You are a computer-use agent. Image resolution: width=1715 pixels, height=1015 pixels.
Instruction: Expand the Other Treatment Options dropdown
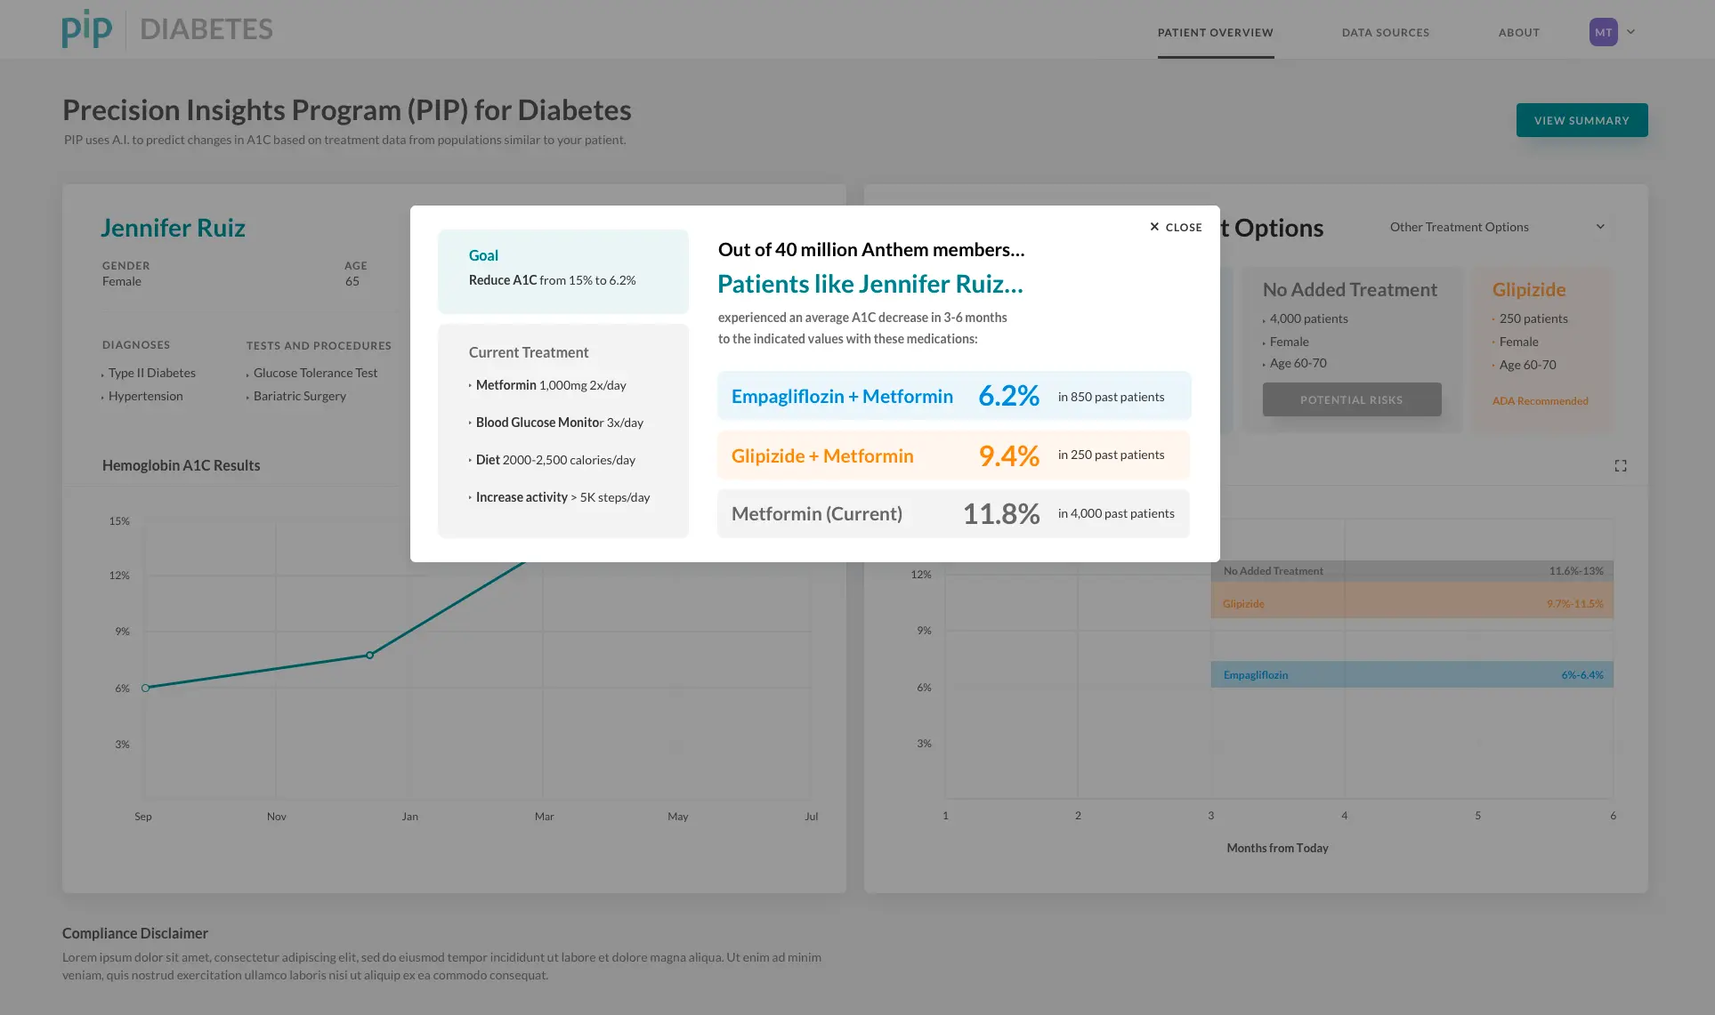point(1497,227)
